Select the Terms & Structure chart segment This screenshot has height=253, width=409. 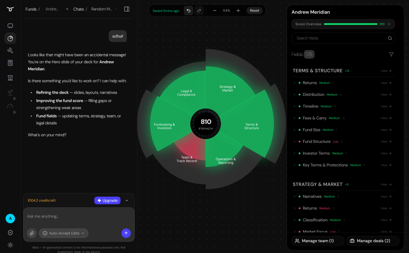(x=252, y=126)
